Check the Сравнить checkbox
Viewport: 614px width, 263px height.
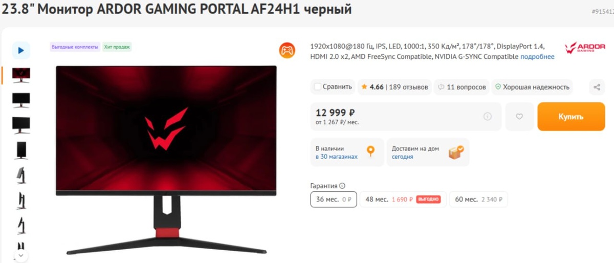tap(318, 87)
